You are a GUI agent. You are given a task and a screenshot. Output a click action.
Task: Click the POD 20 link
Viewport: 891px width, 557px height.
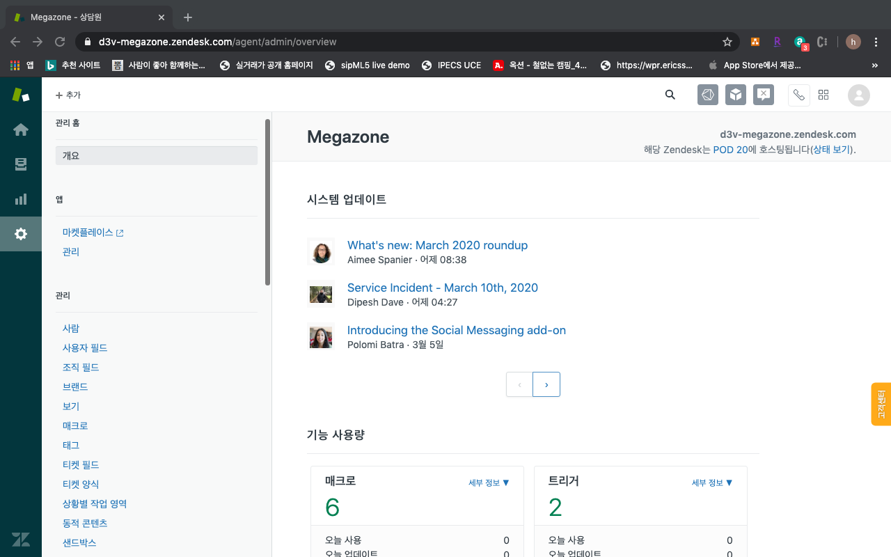pos(731,150)
